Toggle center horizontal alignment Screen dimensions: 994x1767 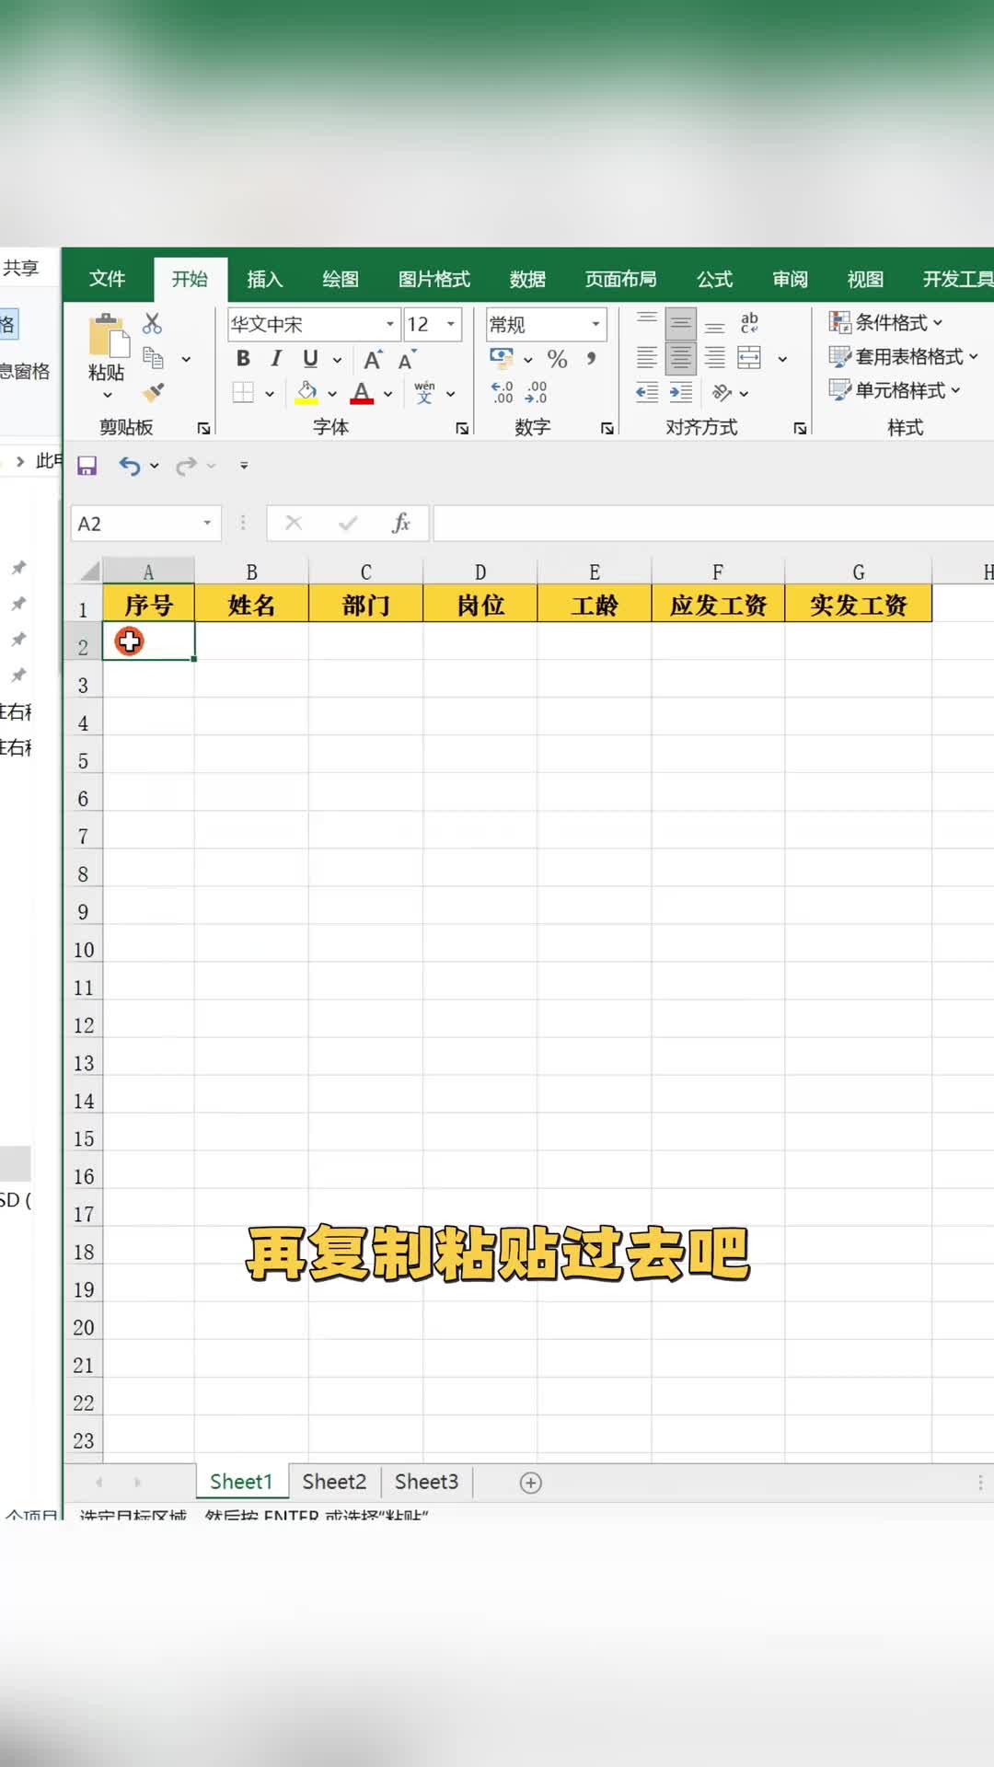pyautogui.click(x=681, y=358)
